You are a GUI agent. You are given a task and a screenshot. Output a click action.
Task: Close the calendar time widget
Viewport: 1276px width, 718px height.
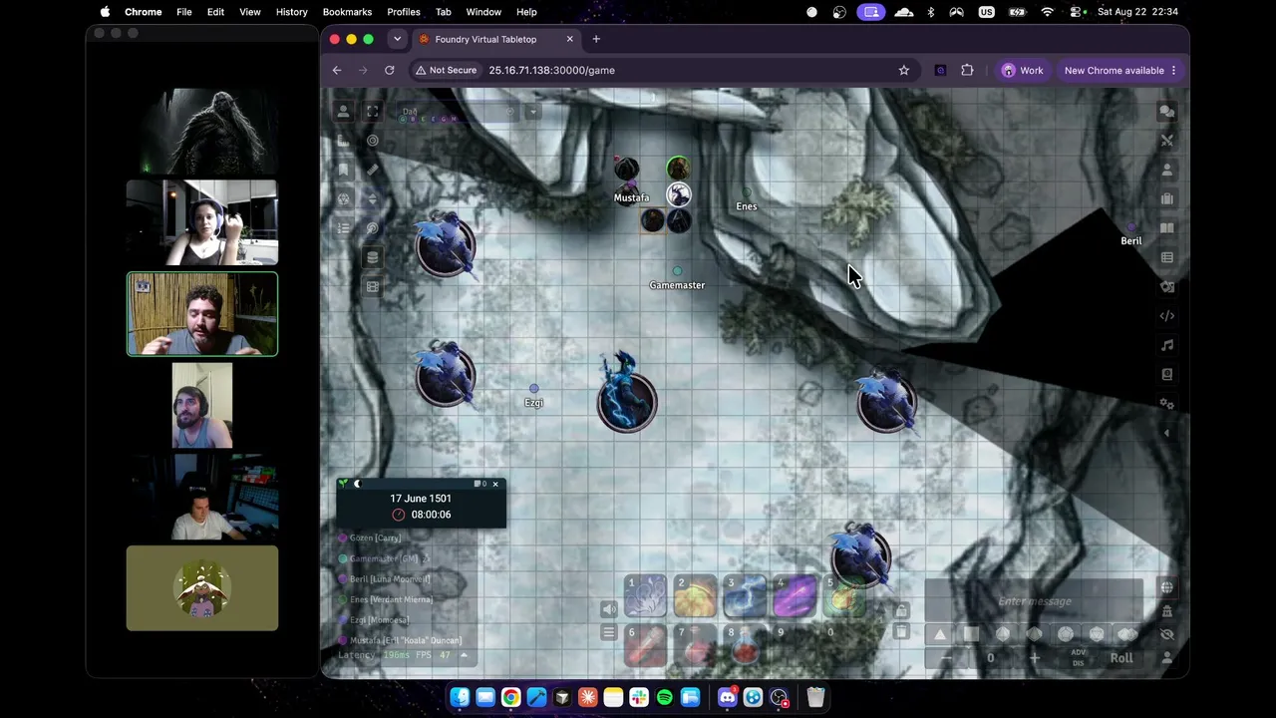pos(495,485)
